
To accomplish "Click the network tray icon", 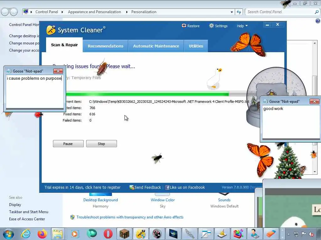I will (x=296, y=234).
